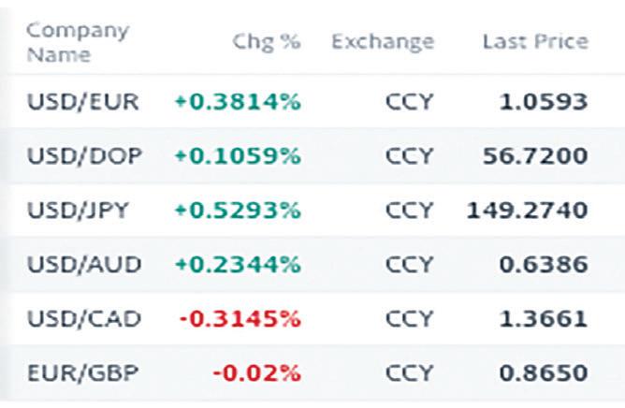Open the USD/DOP currency pair
625x408 pixels.
click(x=84, y=154)
